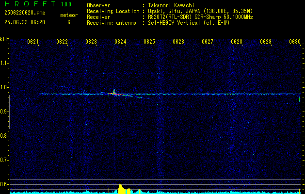Viewport: 305px width, 194px height.
Task: Click the 0.8 kHz frequency label
Action: pyautogui.click(x=4, y=136)
